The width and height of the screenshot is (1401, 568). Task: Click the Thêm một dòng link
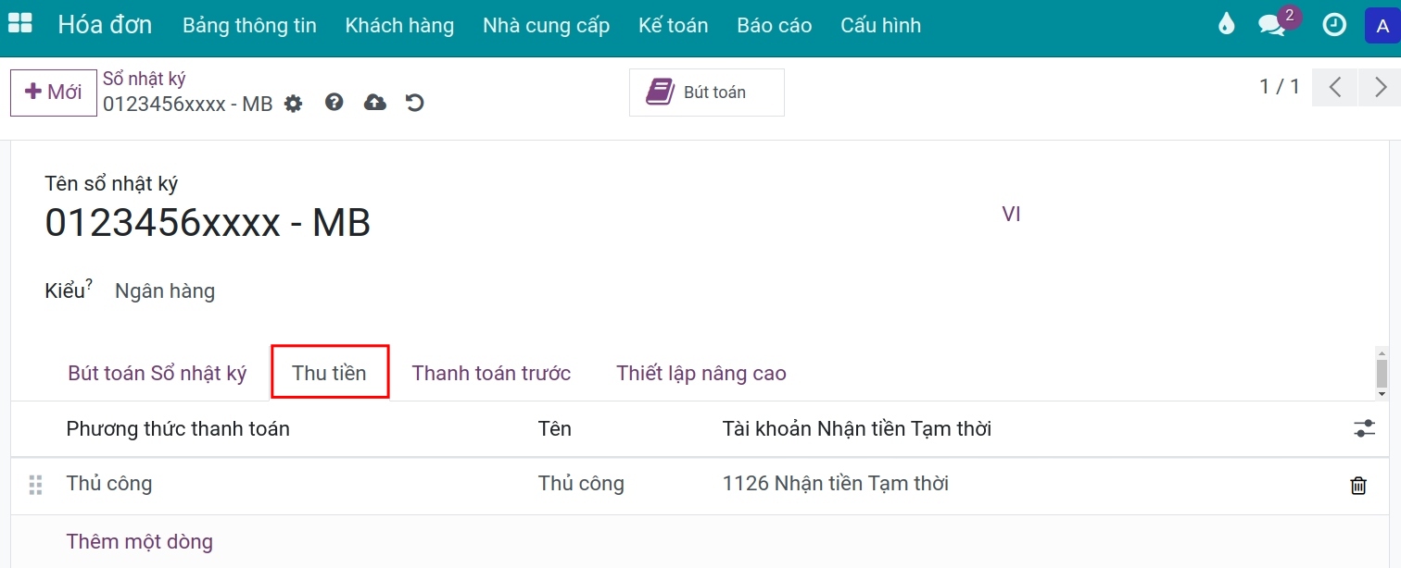[140, 541]
